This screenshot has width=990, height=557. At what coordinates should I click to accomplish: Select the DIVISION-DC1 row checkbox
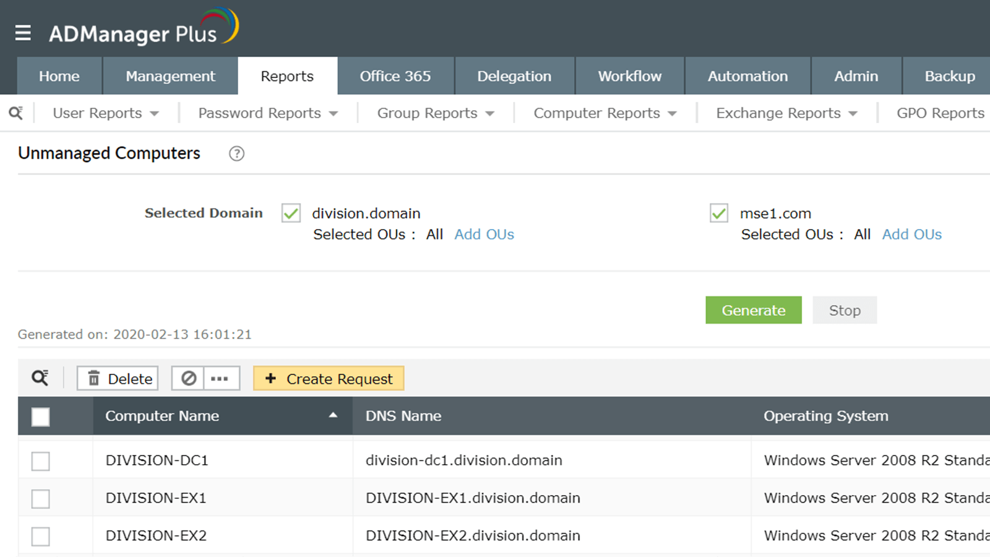coord(41,461)
